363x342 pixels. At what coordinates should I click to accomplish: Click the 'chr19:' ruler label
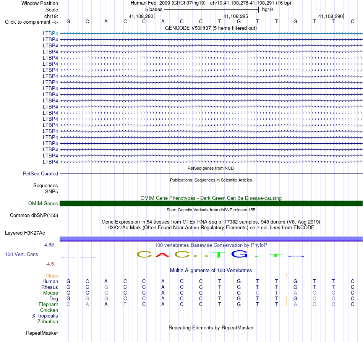(51, 16)
